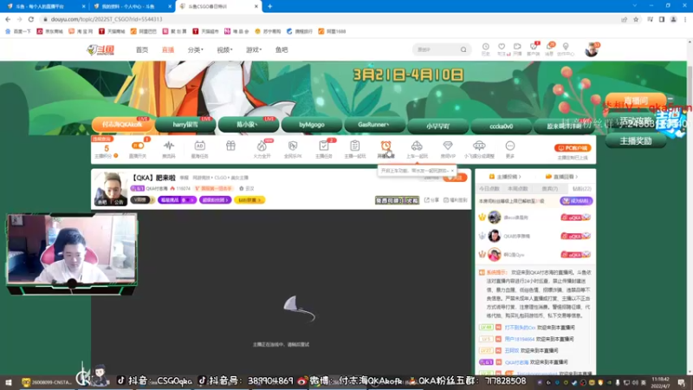Click the 分享 share link
Image resolution: width=693 pixels, height=390 pixels.
431,200
